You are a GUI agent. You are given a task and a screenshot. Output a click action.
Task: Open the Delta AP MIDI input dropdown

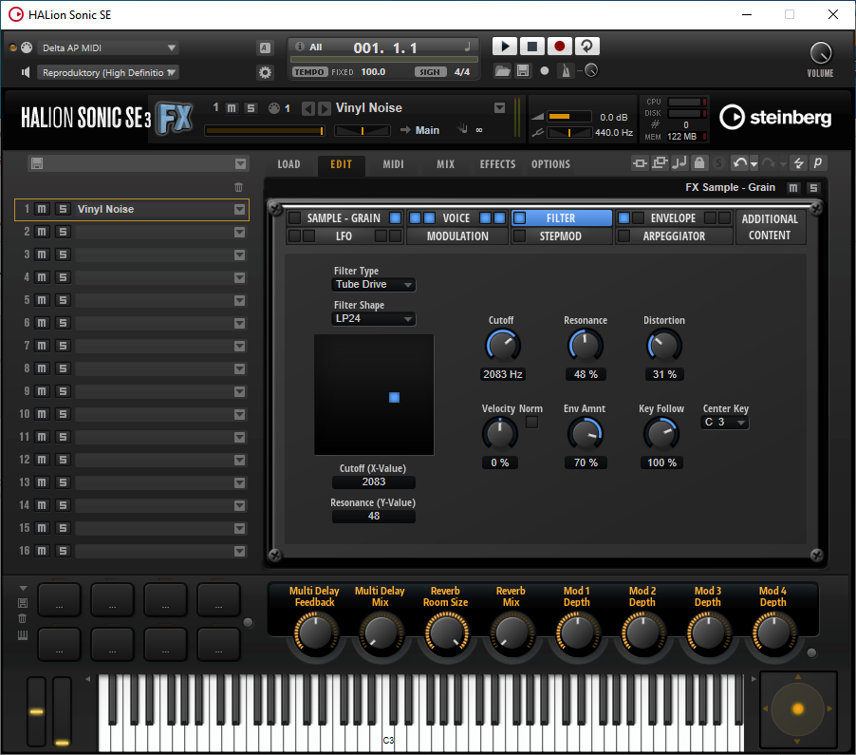tap(108, 48)
